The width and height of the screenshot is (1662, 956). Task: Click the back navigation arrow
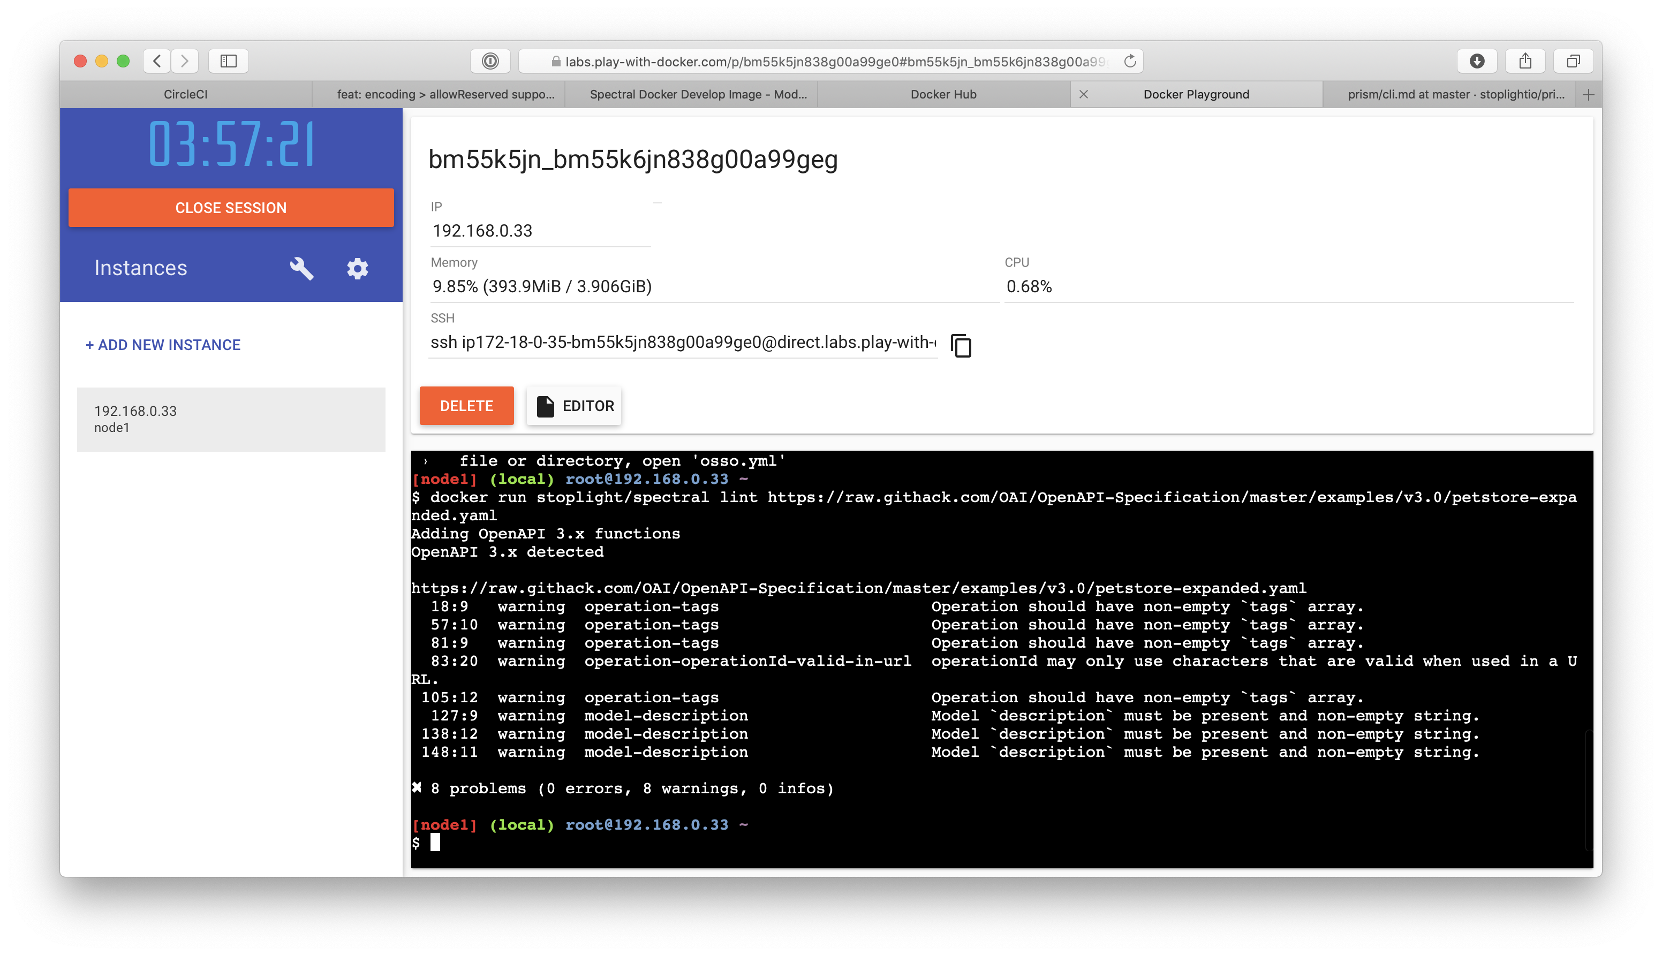156,61
